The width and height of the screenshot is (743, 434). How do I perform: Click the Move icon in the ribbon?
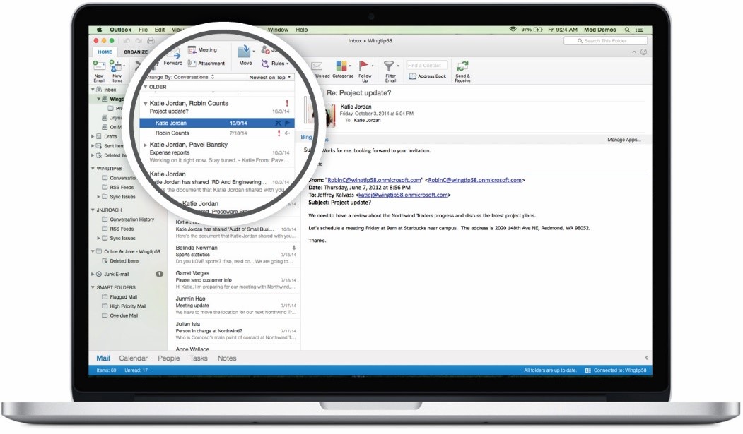click(x=244, y=56)
